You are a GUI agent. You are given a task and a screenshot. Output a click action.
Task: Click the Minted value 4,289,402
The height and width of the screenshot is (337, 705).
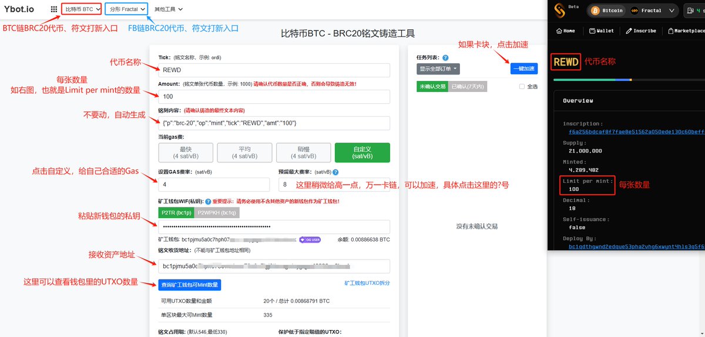(583, 171)
